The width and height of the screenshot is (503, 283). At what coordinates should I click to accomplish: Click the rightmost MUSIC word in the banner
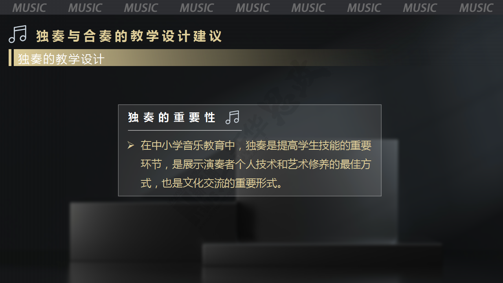(x=476, y=8)
